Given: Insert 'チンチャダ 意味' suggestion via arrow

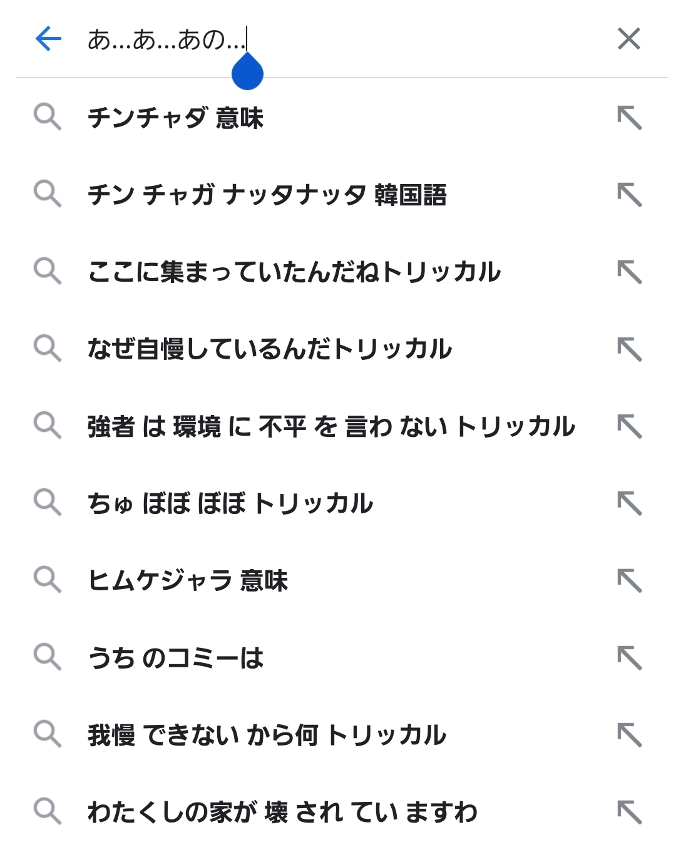Looking at the screenshot, I should point(629,118).
